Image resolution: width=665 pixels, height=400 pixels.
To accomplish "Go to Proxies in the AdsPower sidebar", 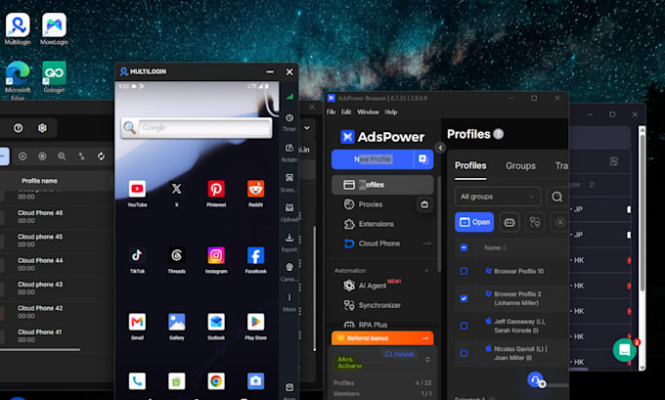I will click(371, 204).
